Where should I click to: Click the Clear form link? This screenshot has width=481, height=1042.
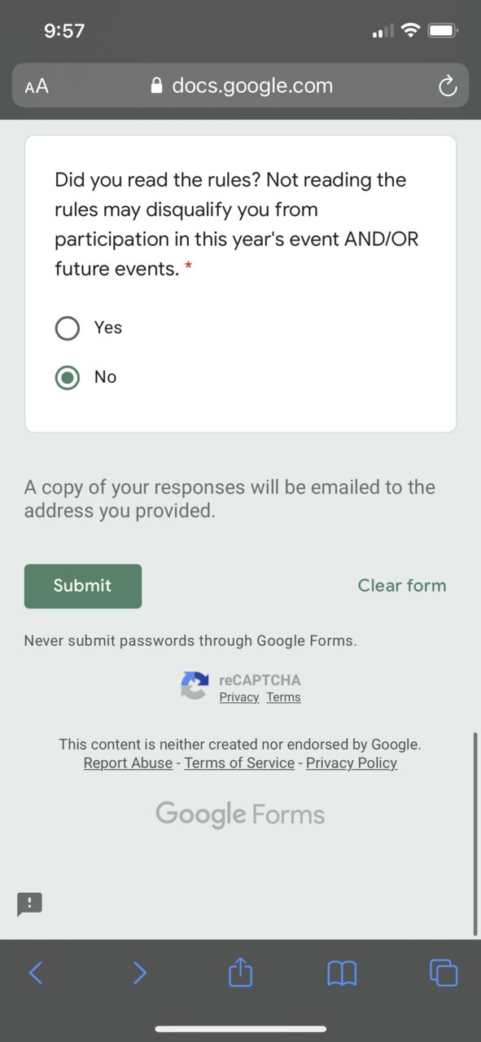pyautogui.click(x=402, y=586)
